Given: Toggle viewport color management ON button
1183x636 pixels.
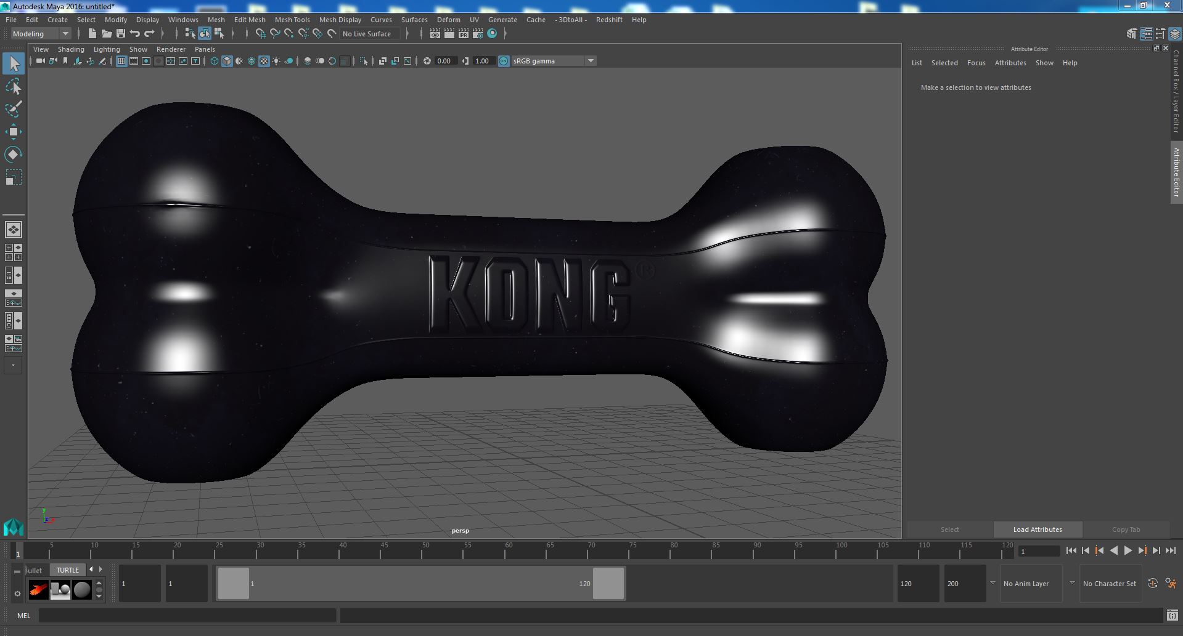Looking at the screenshot, I should [504, 61].
